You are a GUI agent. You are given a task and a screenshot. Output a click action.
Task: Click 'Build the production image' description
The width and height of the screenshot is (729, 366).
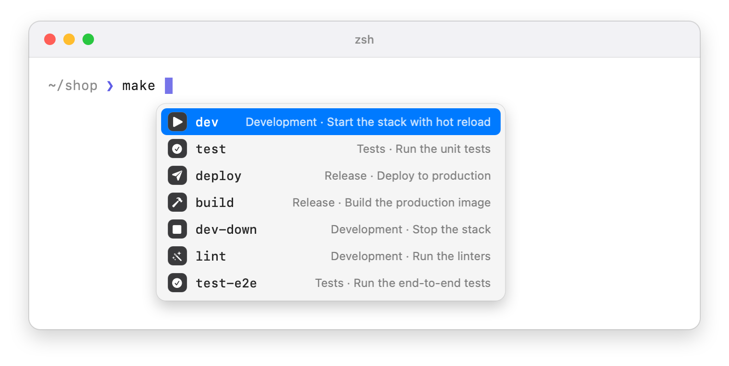418,203
